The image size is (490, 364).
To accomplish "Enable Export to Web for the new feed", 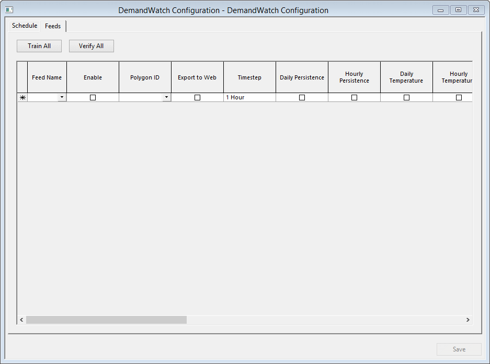I will pyautogui.click(x=197, y=97).
